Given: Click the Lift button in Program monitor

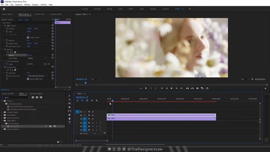Looking at the screenshot, I should pos(187,88).
